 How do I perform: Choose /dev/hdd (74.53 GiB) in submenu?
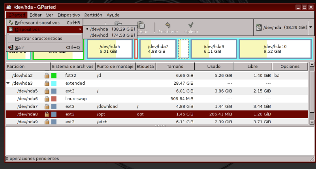[112, 35]
